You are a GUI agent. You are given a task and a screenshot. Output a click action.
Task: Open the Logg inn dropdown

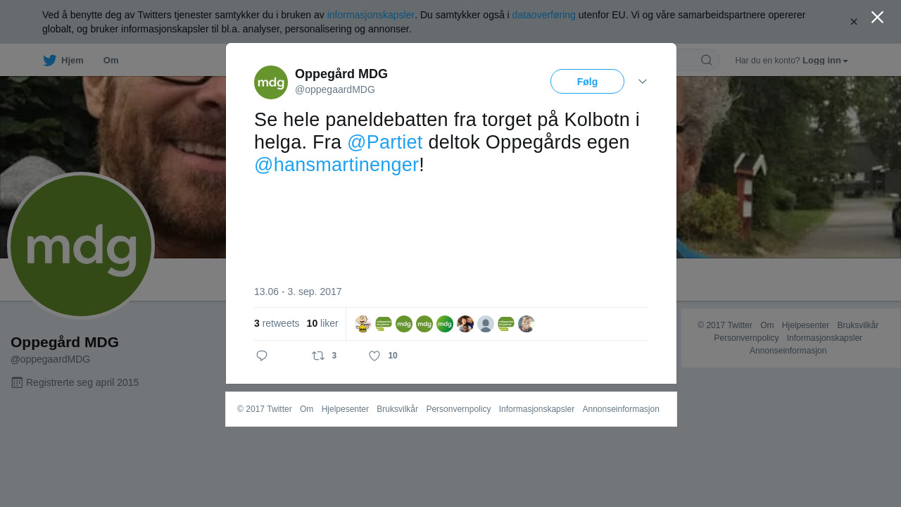(825, 61)
